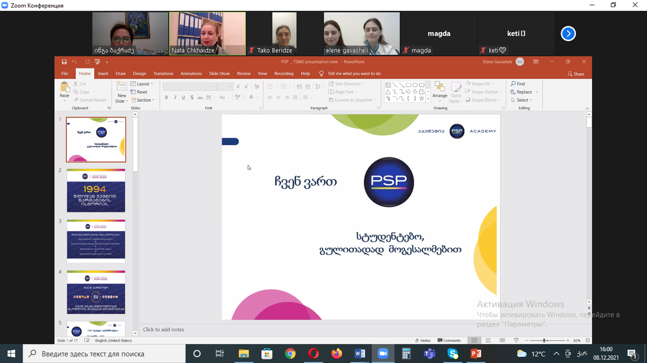Open Zoom from Windows taskbar

383,354
